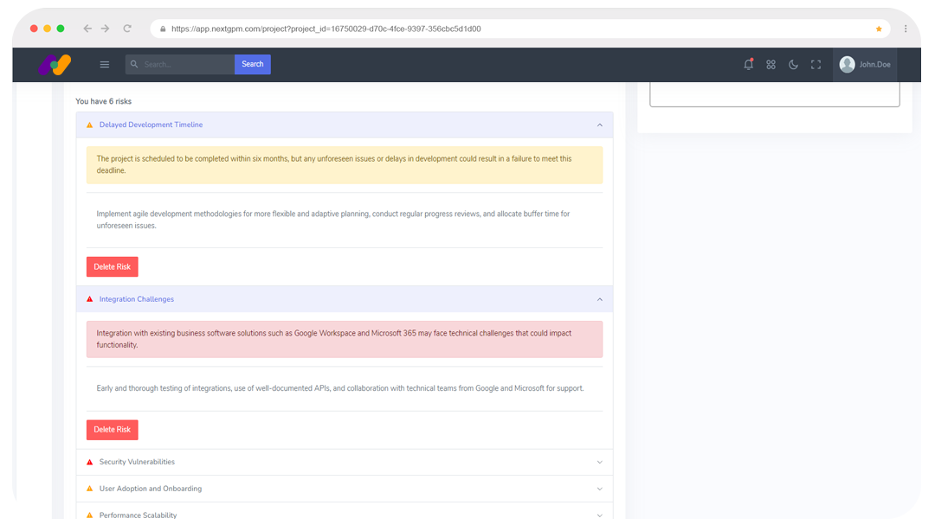Click the red Google Workspace integration description
Screen dimensions: 935x531
point(345,340)
